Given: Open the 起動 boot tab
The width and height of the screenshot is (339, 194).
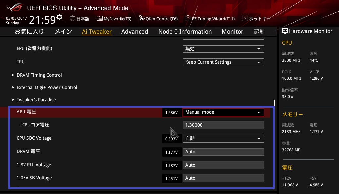Looking at the screenshot, I should click(x=258, y=31).
